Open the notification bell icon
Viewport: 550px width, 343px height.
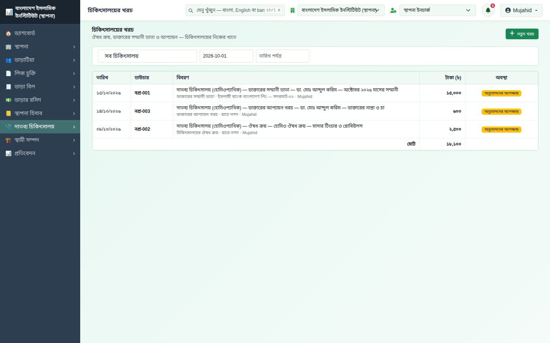[488, 10]
